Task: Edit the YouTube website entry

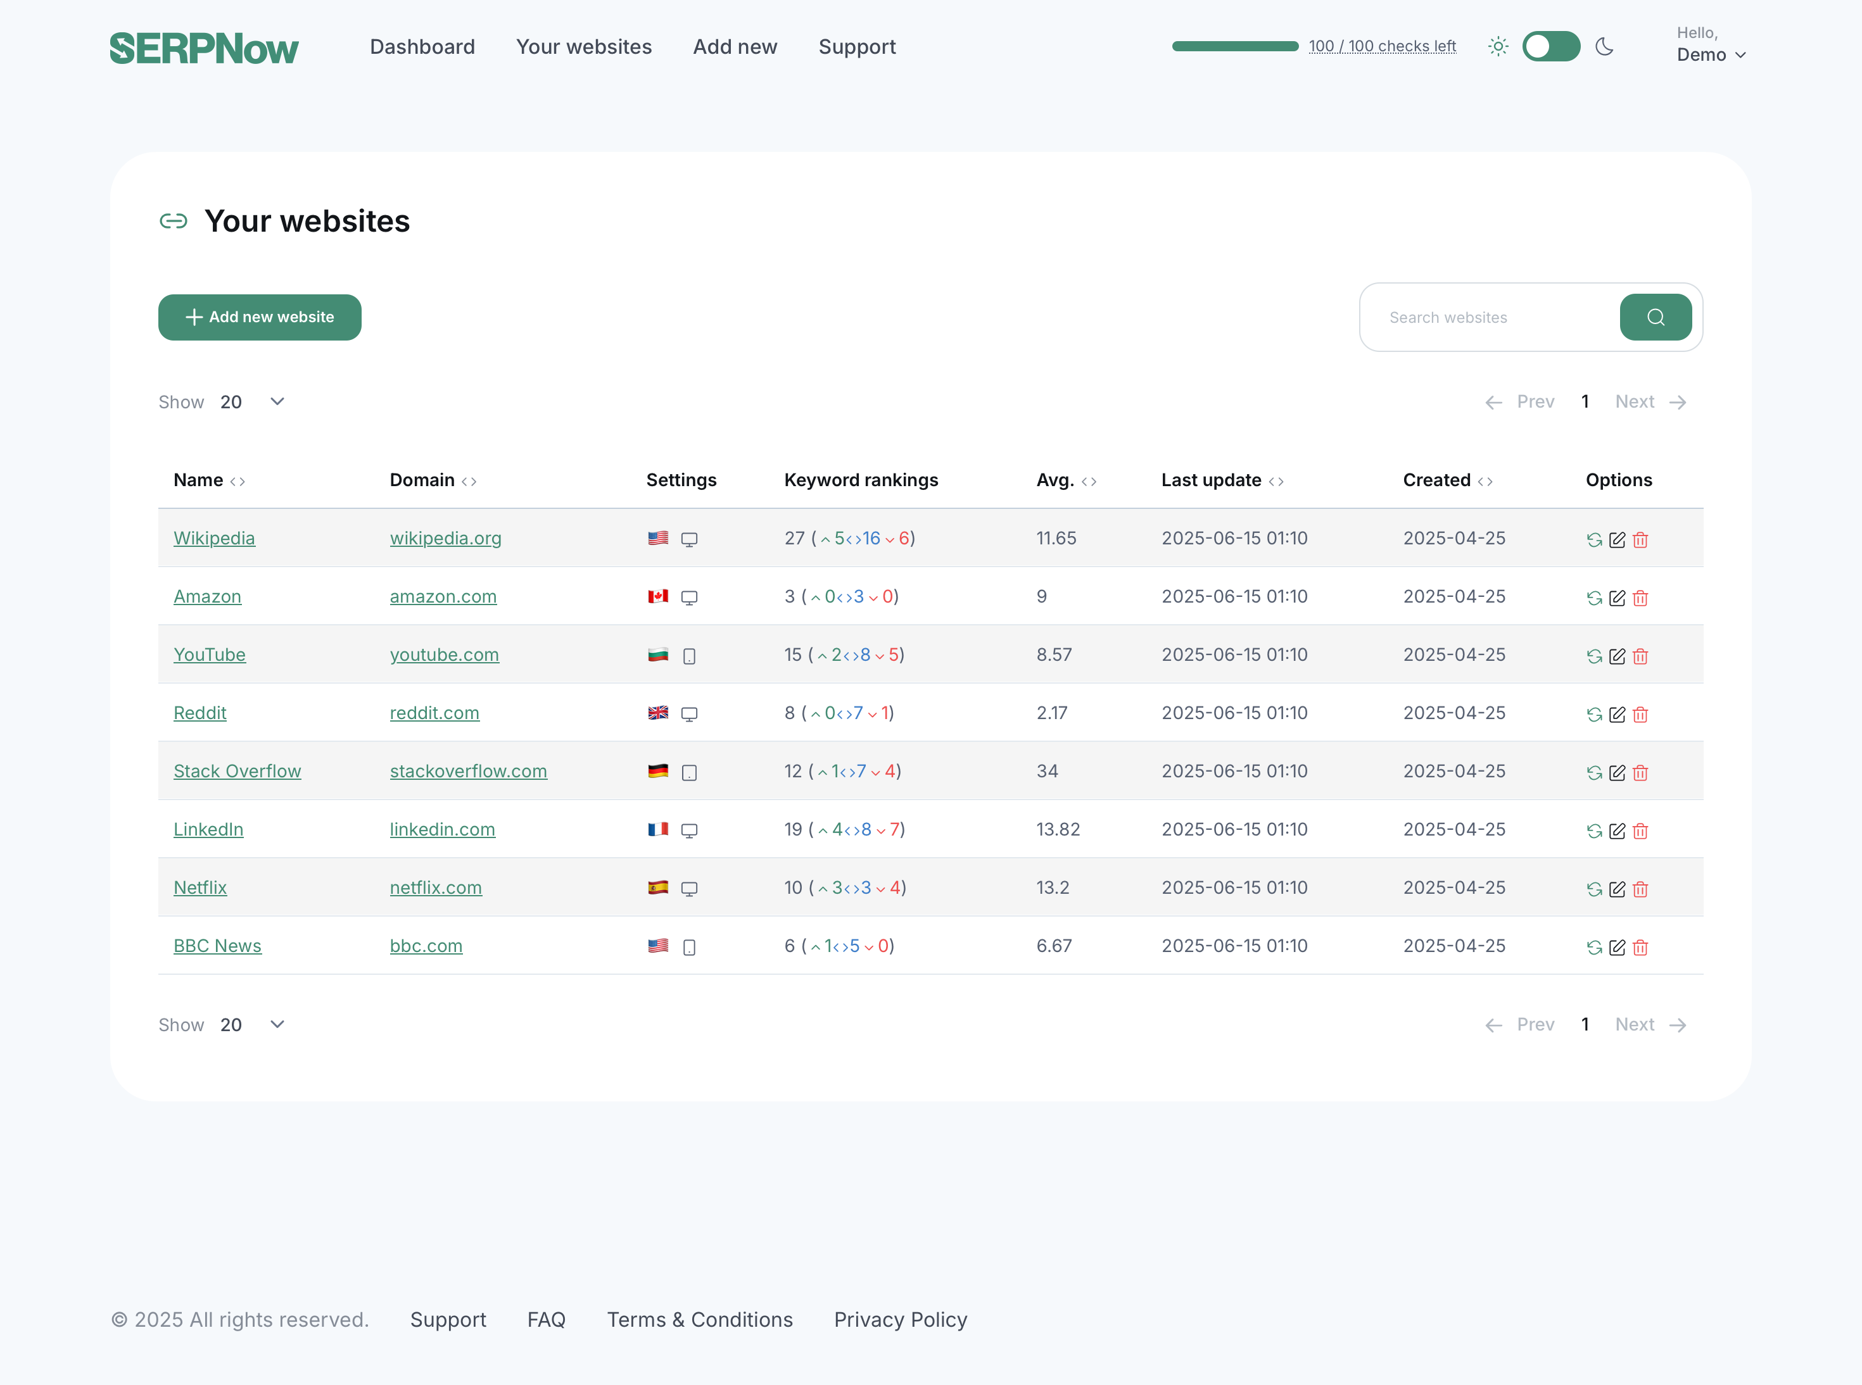Action: tap(1617, 656)
